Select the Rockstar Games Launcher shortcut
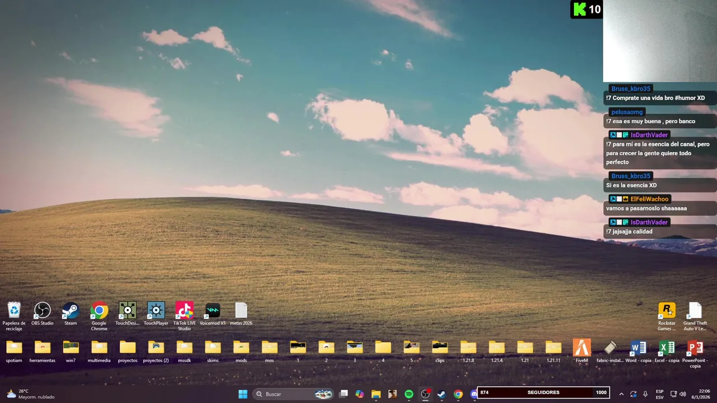Viewport: 717px width, 403px height. pyautogui.click(x=667, y=316)
